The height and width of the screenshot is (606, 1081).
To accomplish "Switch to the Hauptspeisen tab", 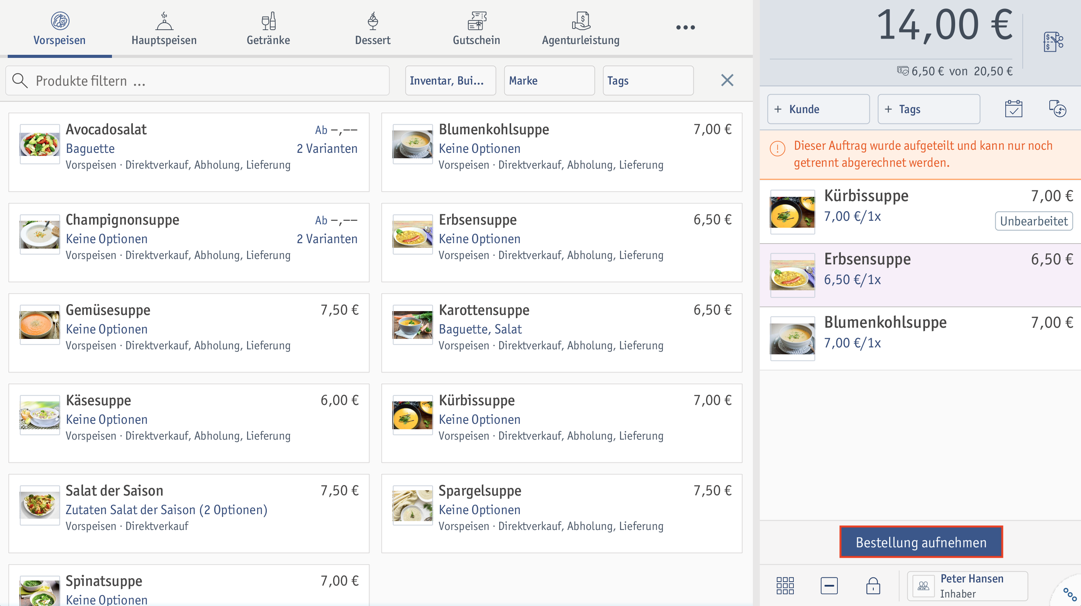I will coord(164,29).
